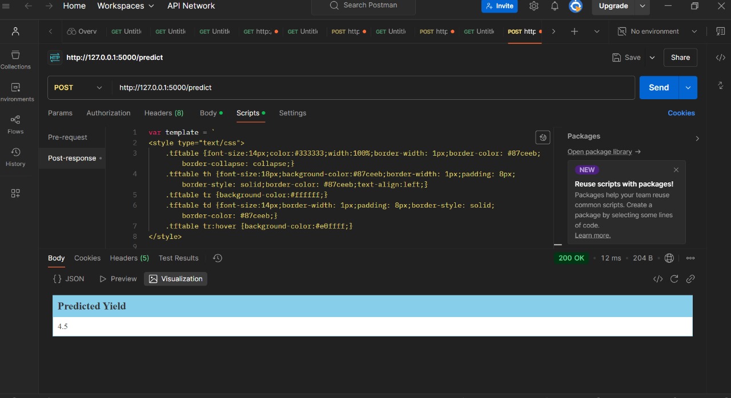Open the Collections sidebar panel
731x398 pixels.
coord(15,59)
